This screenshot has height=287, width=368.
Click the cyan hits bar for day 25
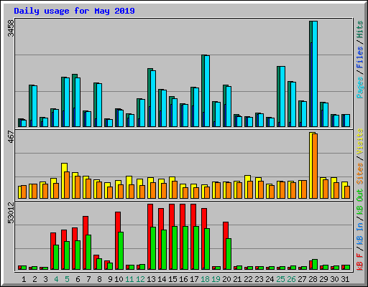click(x=282, y=97)
